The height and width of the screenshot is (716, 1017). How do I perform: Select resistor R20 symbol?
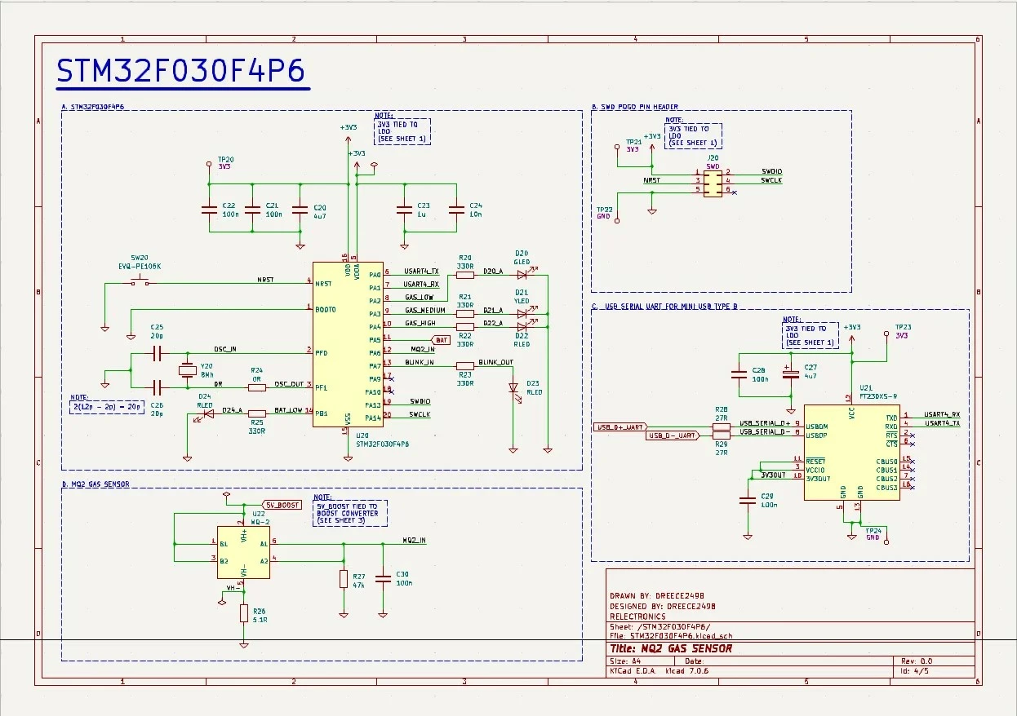pos(465,275)
